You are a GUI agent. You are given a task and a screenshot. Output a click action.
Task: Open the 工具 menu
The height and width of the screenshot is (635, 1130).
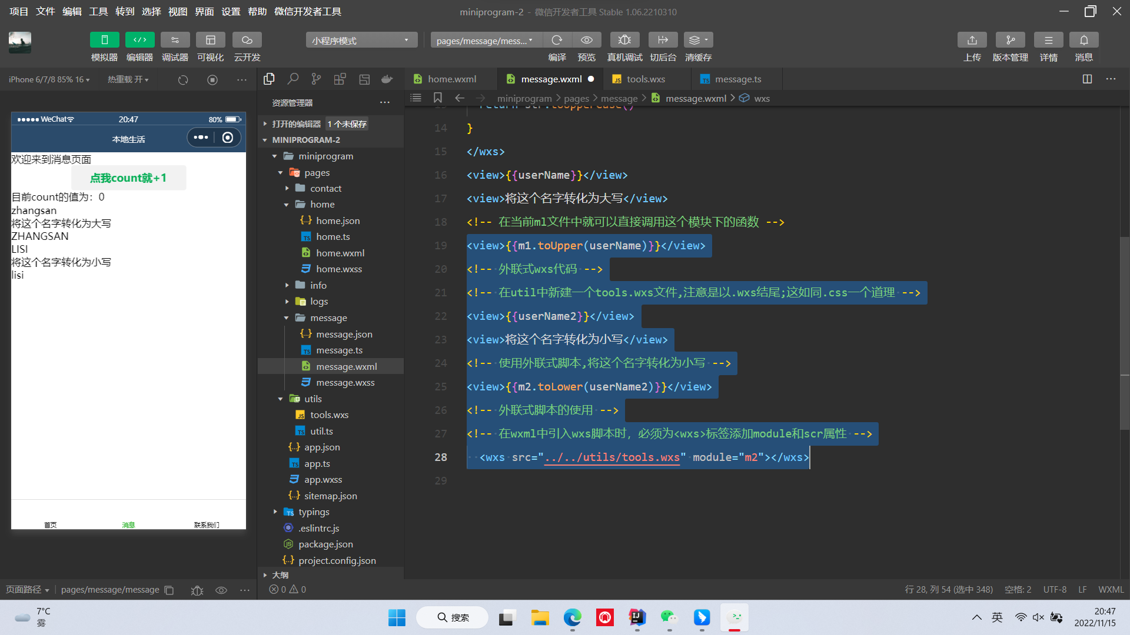pyautogui.click(x=98, y=11)
